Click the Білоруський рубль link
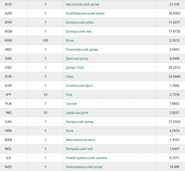Viewport: 185px width, 171px height. point(80,22)
